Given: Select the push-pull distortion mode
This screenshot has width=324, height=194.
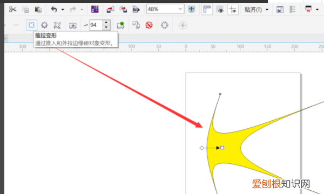Looking at the screenshot, I should [x=32, y=25].
